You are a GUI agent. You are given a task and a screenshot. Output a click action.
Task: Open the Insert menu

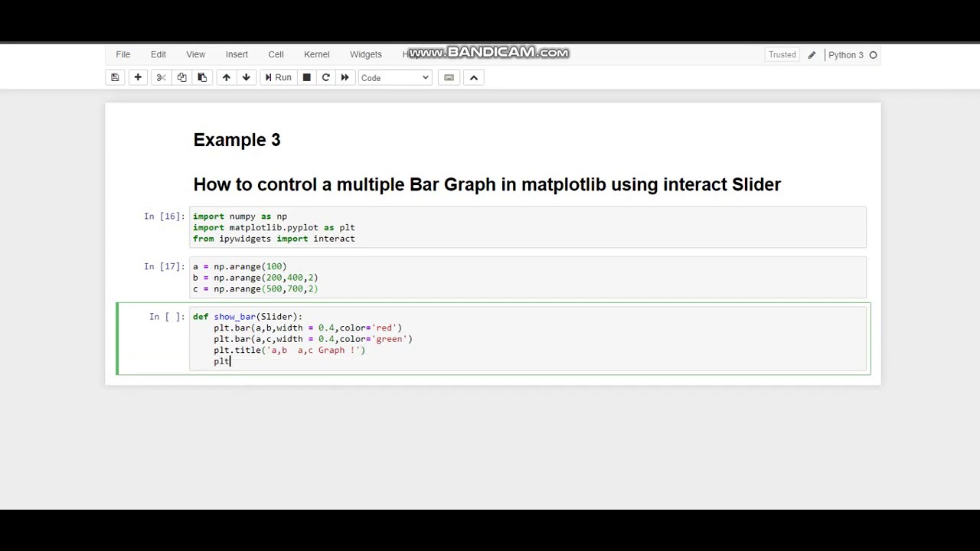click(237, 54)
